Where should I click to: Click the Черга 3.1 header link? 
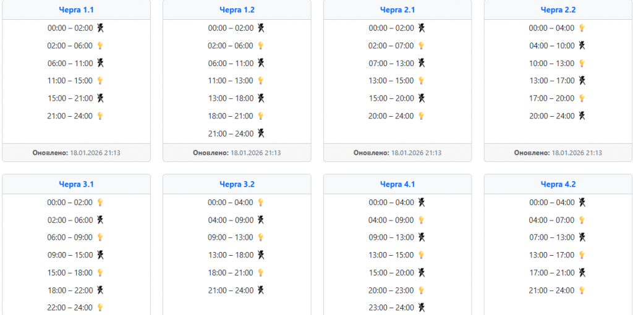point(76,184)
